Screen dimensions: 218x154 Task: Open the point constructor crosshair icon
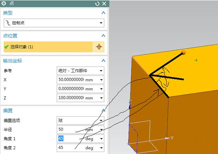click(99, 47)
